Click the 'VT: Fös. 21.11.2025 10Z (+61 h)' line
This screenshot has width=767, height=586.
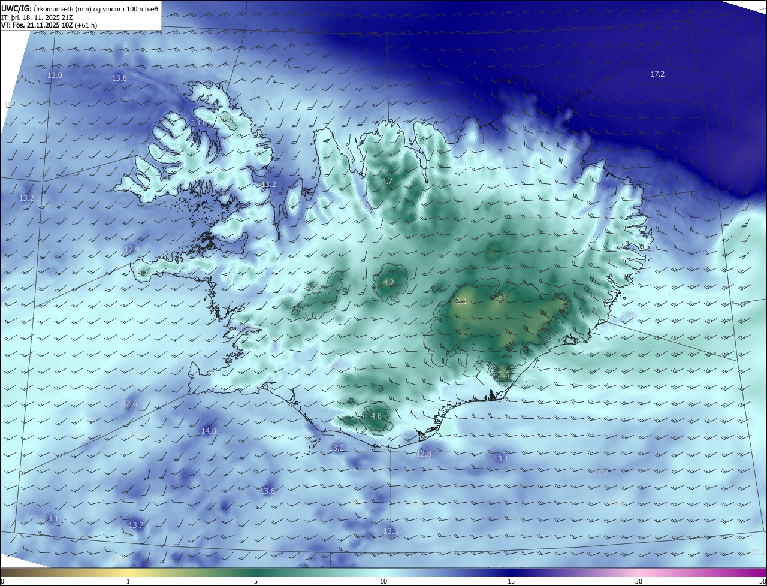click(49, 25)
